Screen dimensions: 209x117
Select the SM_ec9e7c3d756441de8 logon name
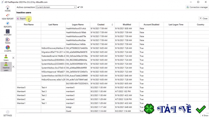[x=78, y=80]
